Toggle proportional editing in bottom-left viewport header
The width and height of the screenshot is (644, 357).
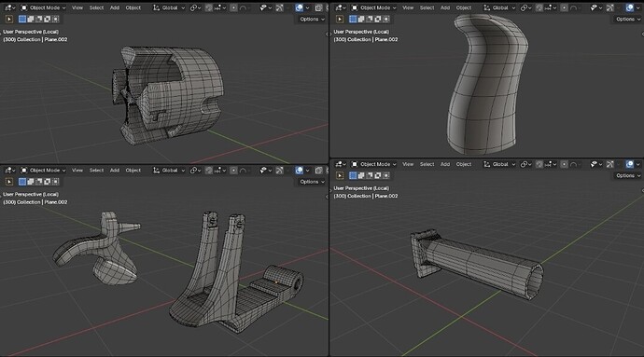coord(233,170)
